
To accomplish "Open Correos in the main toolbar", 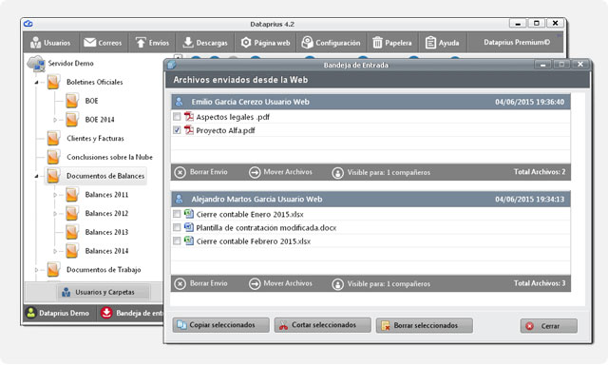I will [103, 43].
